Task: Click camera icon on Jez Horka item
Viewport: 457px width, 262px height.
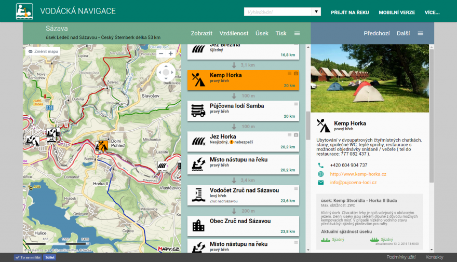Action: (x=296, y=134)
